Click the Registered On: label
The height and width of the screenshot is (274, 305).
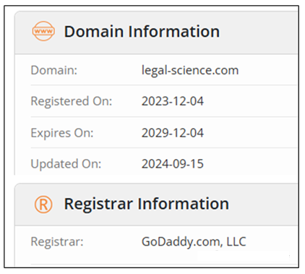click(72, 101)
